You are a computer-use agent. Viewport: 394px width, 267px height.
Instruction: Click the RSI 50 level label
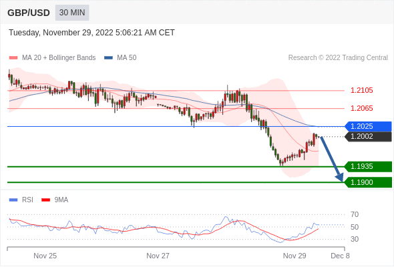(355, 227)
